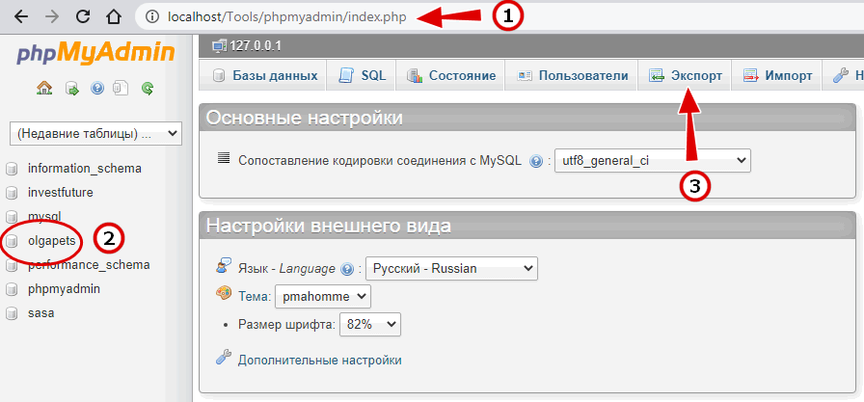
Task: Open the Пользователи tab
Action: click(572, 75)
